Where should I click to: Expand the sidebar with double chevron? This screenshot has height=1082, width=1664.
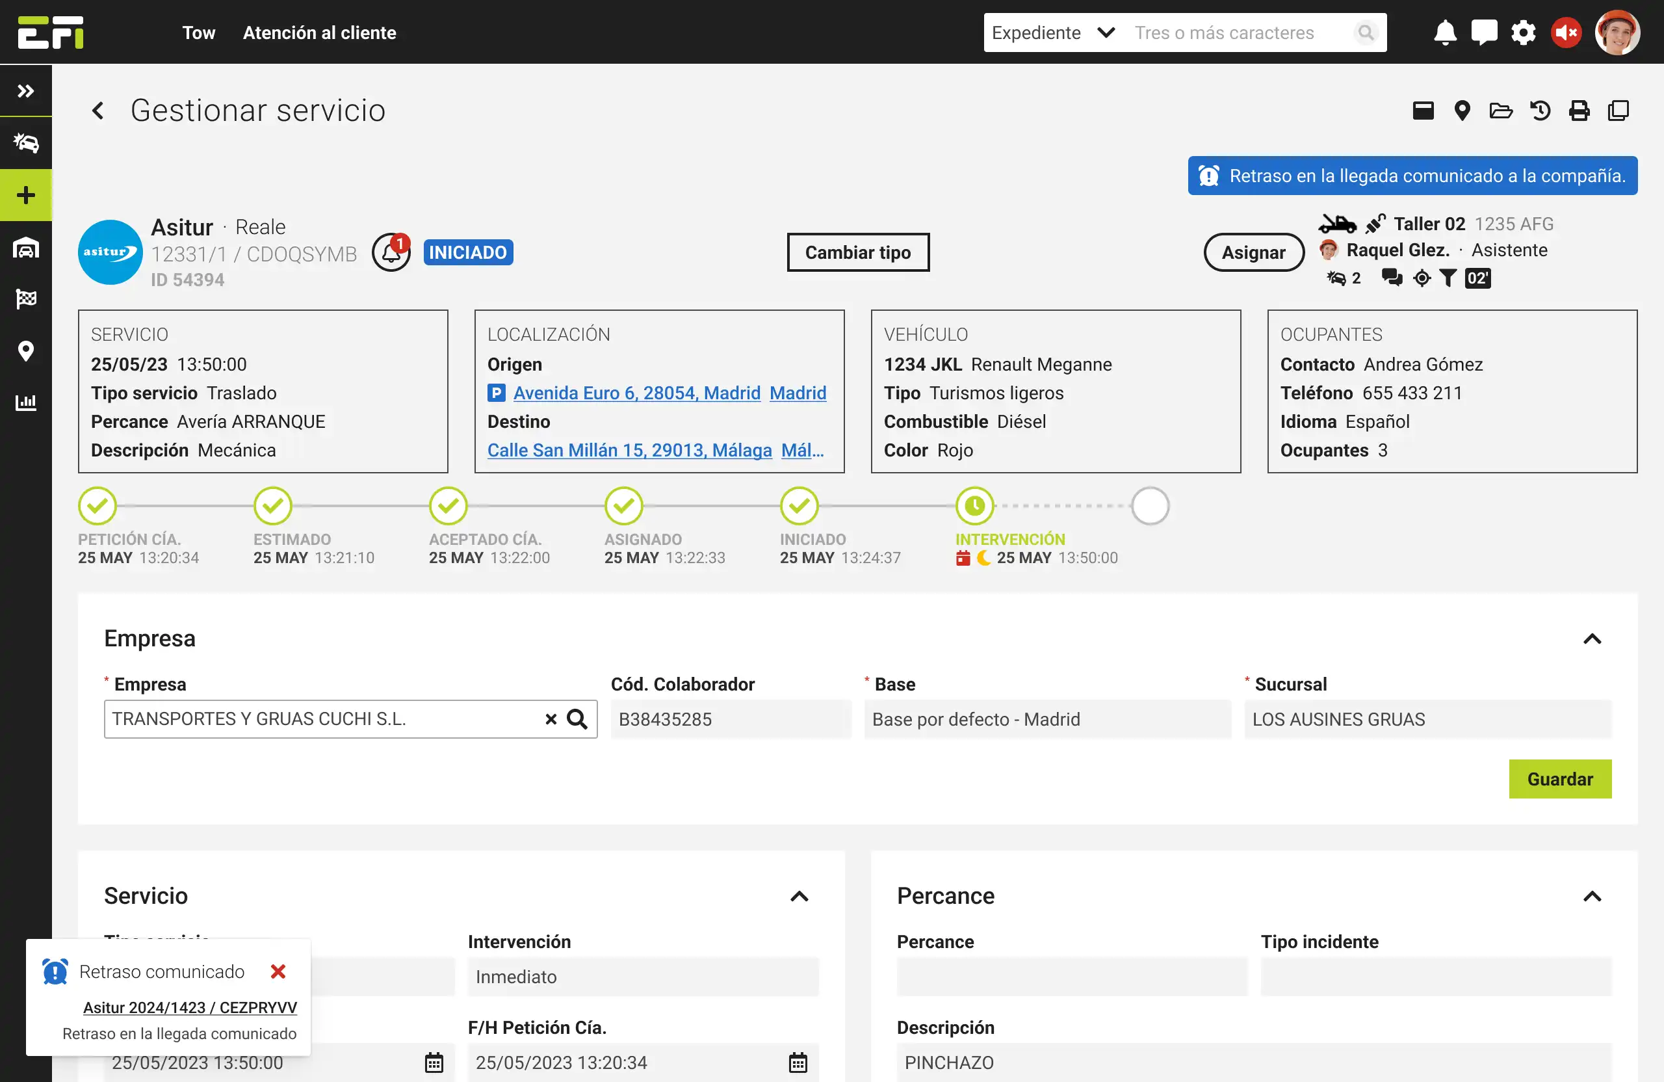point(26,91)
